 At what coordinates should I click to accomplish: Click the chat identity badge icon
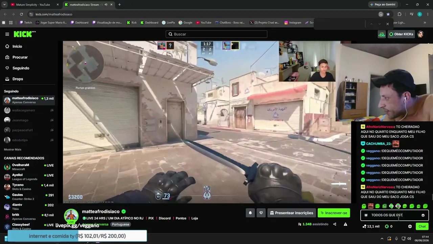point(366,215)
